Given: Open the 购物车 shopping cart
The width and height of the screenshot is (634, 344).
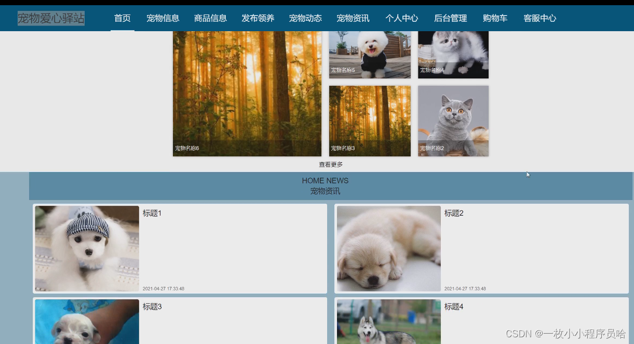Looking at the screenshot, I should [495, 18].
